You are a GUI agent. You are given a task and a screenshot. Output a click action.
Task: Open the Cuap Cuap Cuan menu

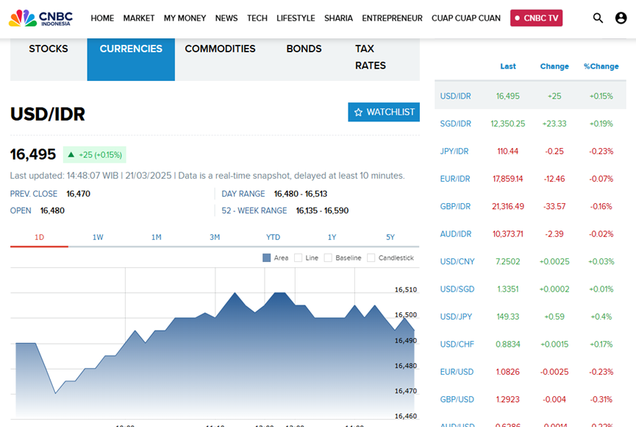click(x=466, y=18)
